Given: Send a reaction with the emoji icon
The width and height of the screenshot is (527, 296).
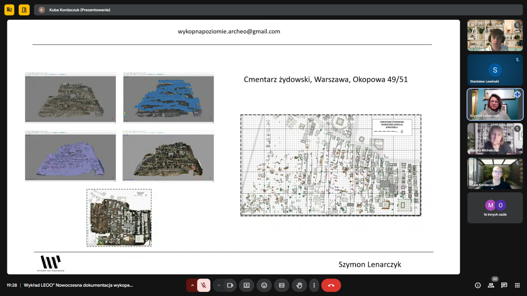Looking at the screenshot, I should [264, 285].
